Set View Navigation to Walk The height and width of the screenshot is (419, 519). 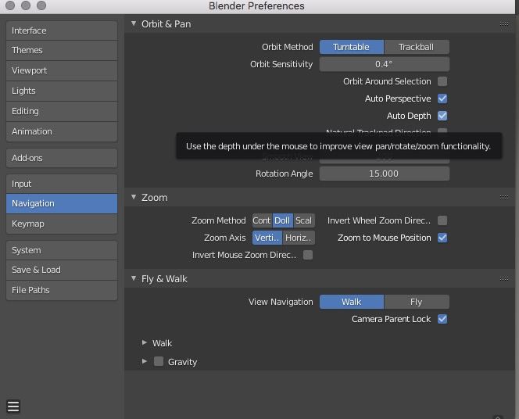tap(352, 302)
